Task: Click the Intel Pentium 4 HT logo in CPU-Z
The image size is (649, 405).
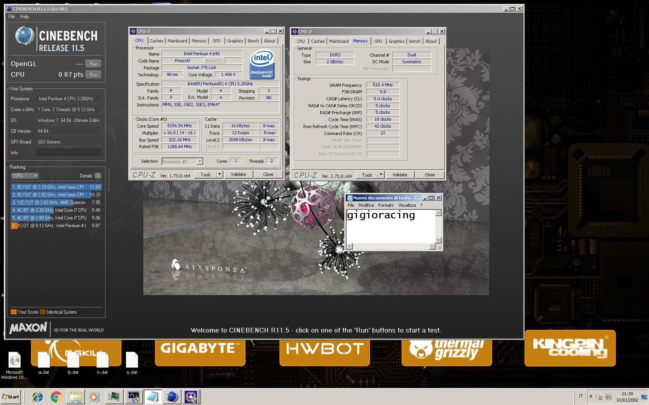Action: [x=262, y=64]
